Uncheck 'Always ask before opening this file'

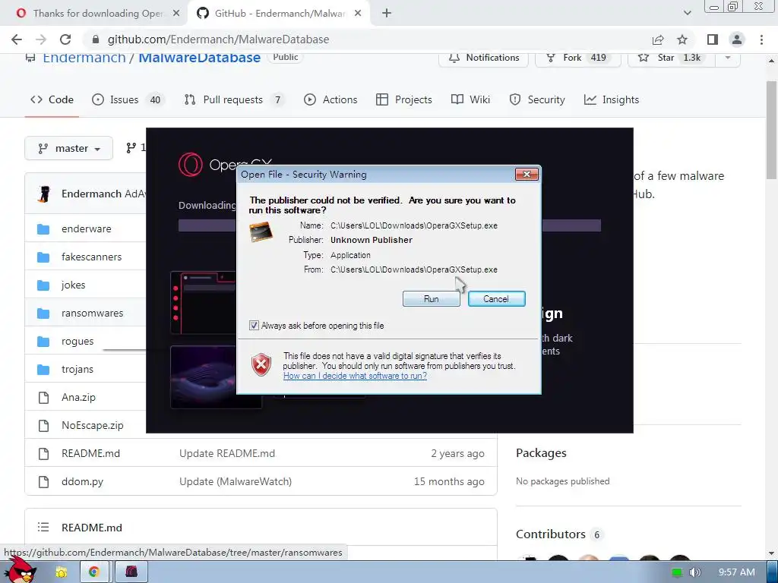(x=254, y=326)
